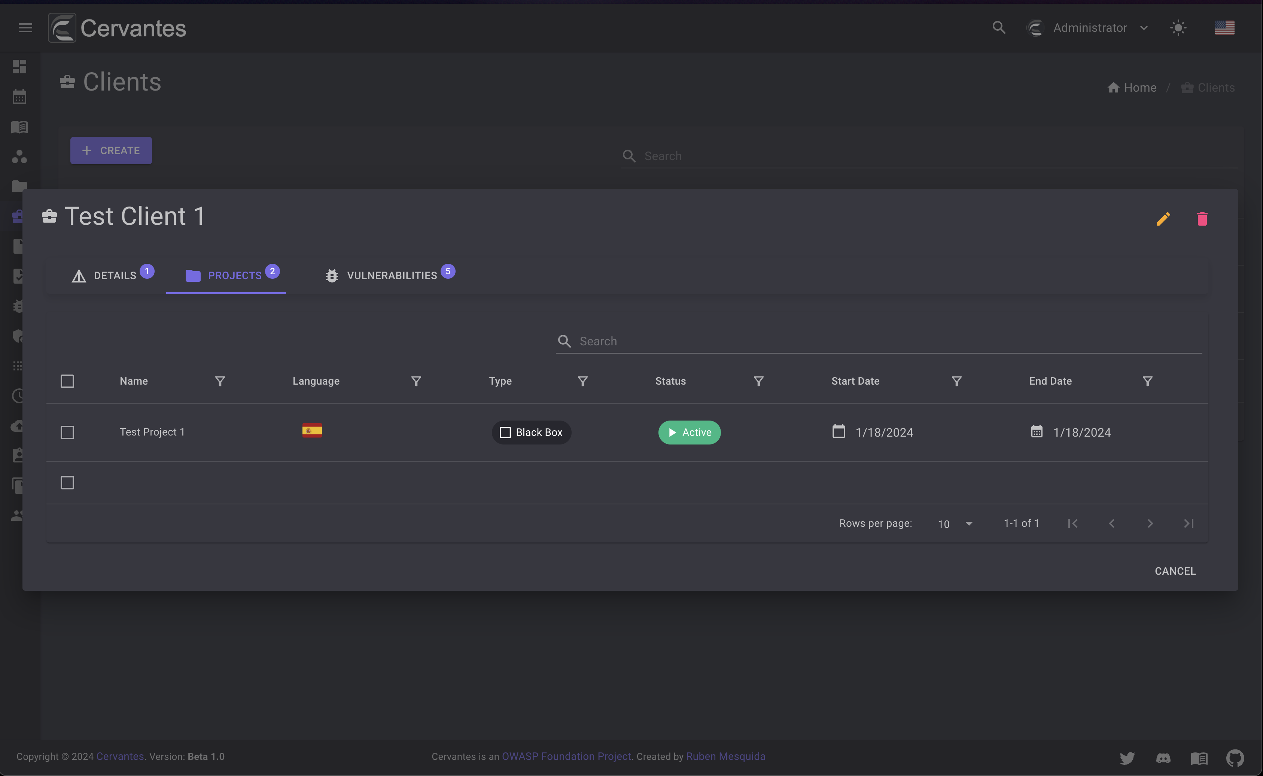Sort by the Language column header

click(316, 381)
